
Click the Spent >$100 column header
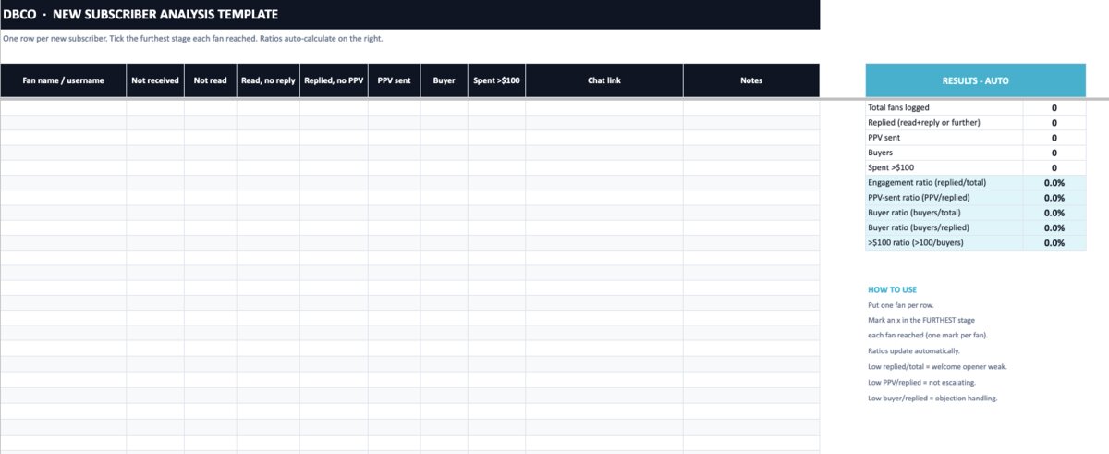tap(496, 80)
